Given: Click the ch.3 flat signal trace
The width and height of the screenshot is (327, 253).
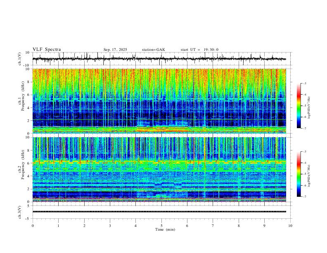Looking at the screenshot, I should 159,212.
